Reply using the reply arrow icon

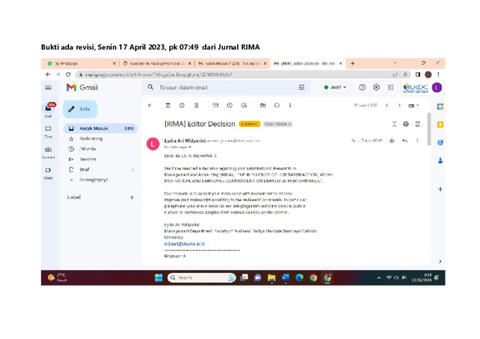click(x=405, y=141)
